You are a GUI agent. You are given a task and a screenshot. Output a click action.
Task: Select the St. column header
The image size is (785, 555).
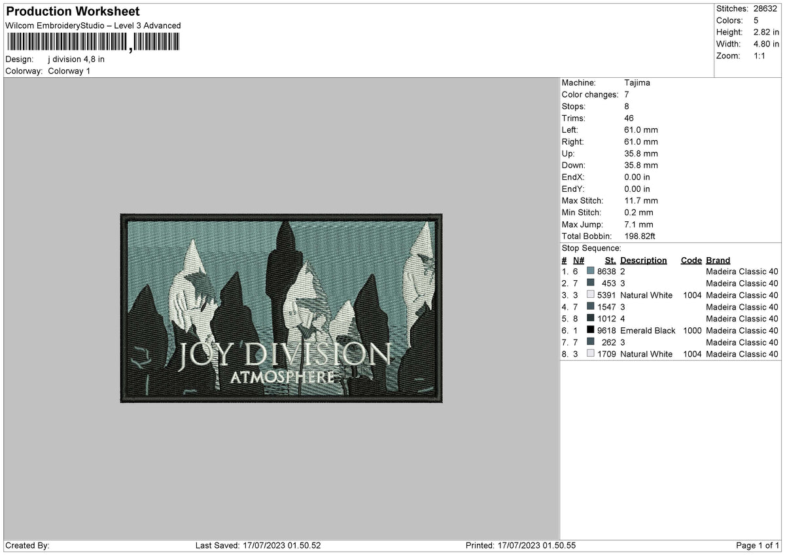(610, 260)
